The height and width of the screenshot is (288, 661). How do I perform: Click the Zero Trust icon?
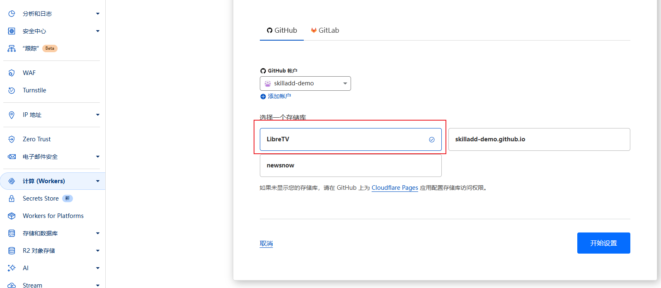pos(12,139)
